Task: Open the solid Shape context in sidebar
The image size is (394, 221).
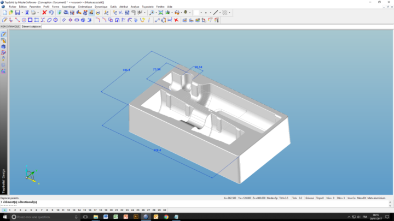Action: point(4,47)
